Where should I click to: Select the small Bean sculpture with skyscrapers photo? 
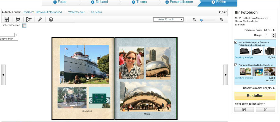click(x=158, y=64)
